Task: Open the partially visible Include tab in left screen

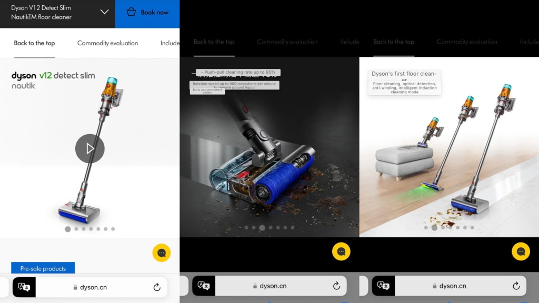Action: tap(170, 43)
